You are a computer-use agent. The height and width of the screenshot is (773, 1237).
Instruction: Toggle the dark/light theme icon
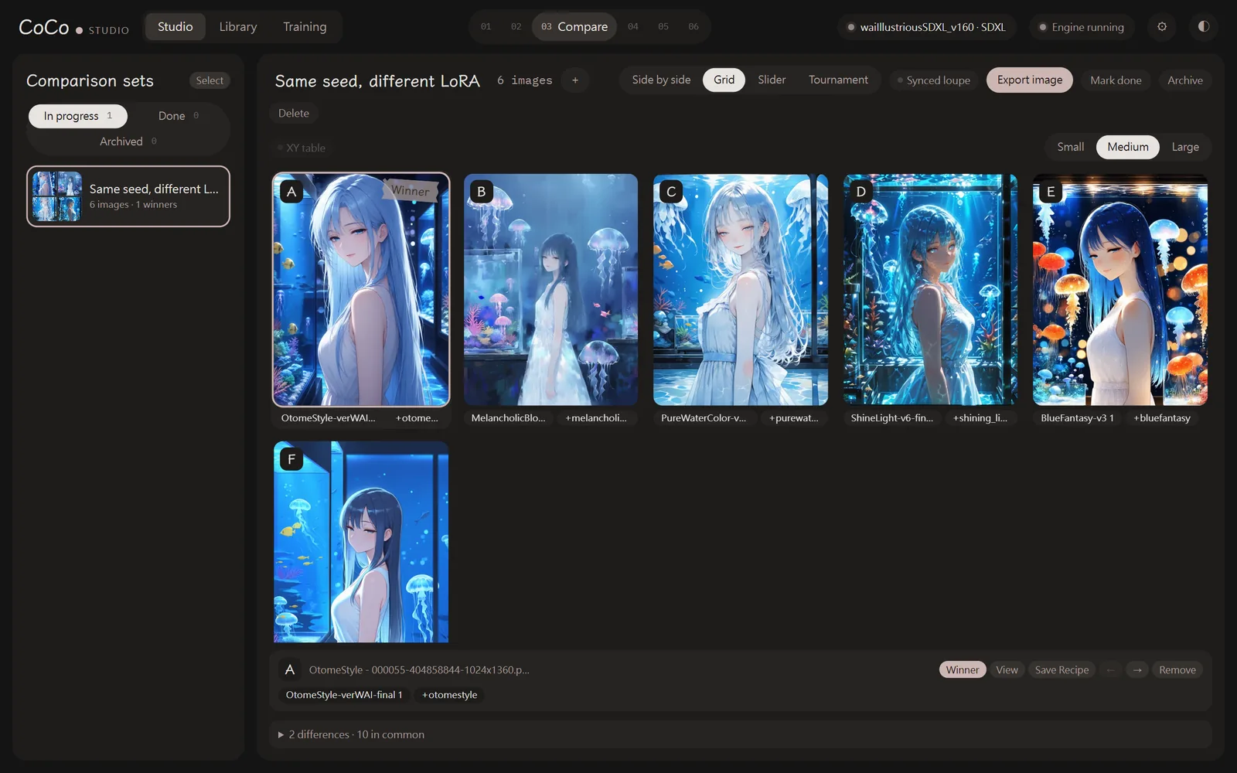pos(1204,26)
